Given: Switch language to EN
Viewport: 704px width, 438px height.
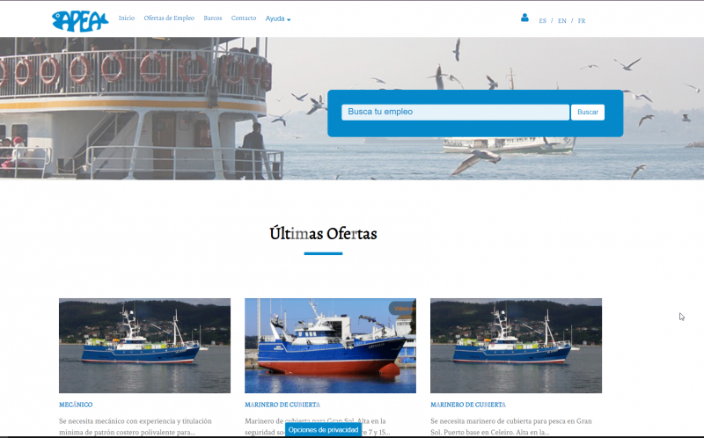Looking at the screenshot, I should pyautogui.click(x=561, y=20).
